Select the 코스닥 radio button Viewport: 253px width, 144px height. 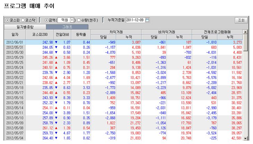(x=23, y=20)
